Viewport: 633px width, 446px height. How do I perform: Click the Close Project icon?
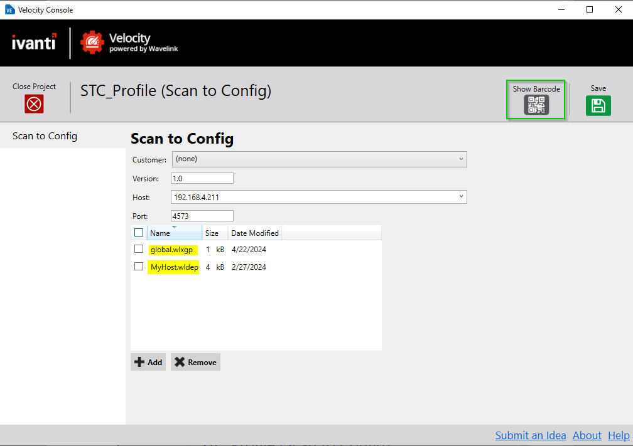(x=34, y=104)
